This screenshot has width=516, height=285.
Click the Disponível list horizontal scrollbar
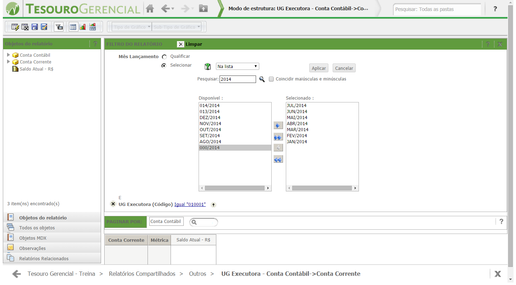235,188
